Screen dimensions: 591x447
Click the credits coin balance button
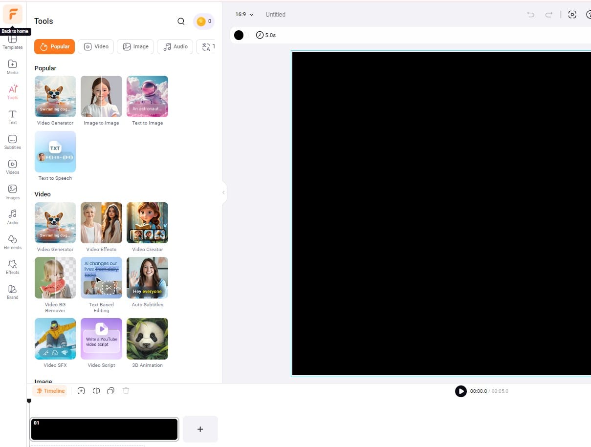click(x=204, y=21)
